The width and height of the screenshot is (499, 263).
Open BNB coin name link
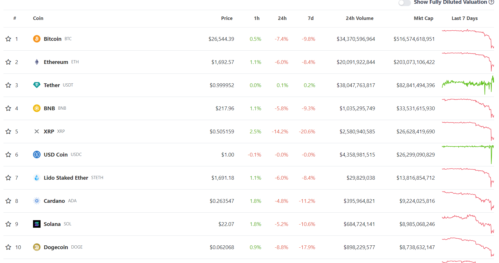49,108
